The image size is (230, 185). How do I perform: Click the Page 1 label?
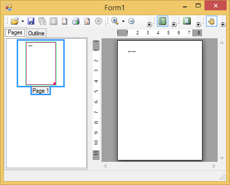(x=41, y=91)
